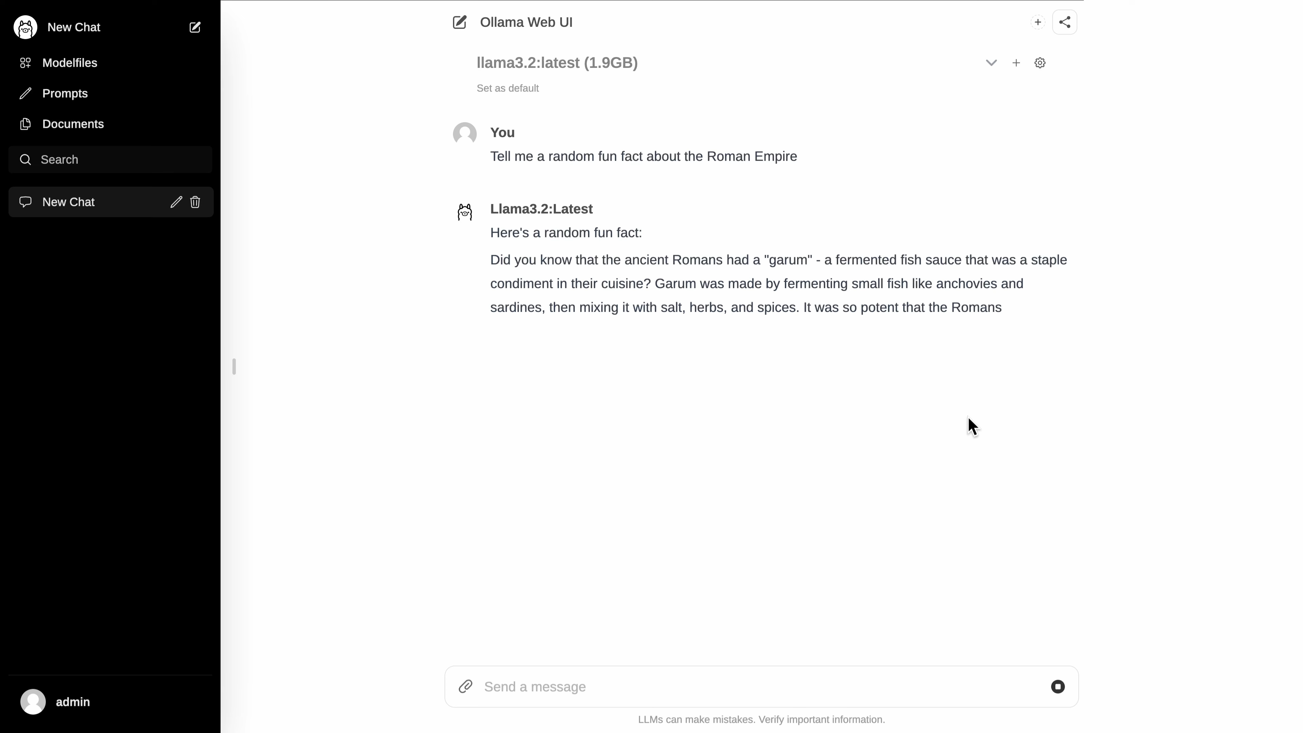Attach a file using the paperclip icon
This screenshot has height=733, width=1303.
[x=465, y=687]
